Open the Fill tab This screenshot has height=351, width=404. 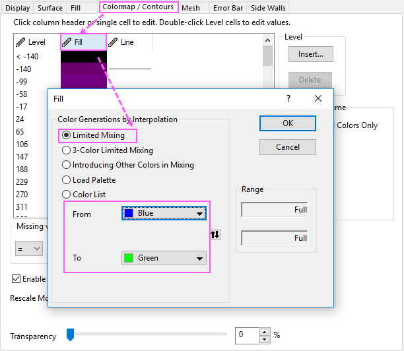[x=75, y=8]
